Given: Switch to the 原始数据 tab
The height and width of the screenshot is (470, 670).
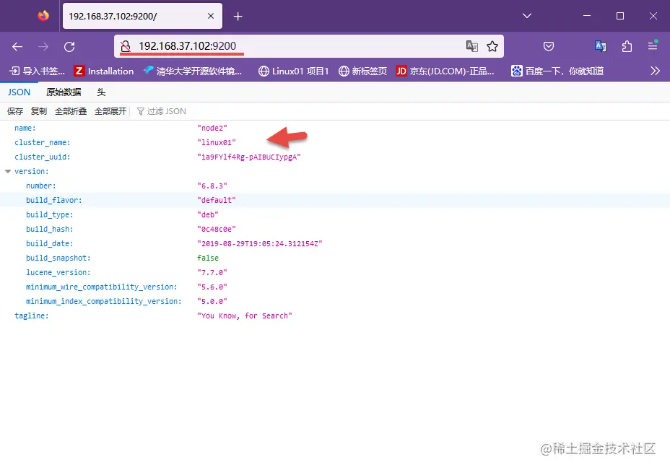Looking at the screenshot, I should point(64,92).
